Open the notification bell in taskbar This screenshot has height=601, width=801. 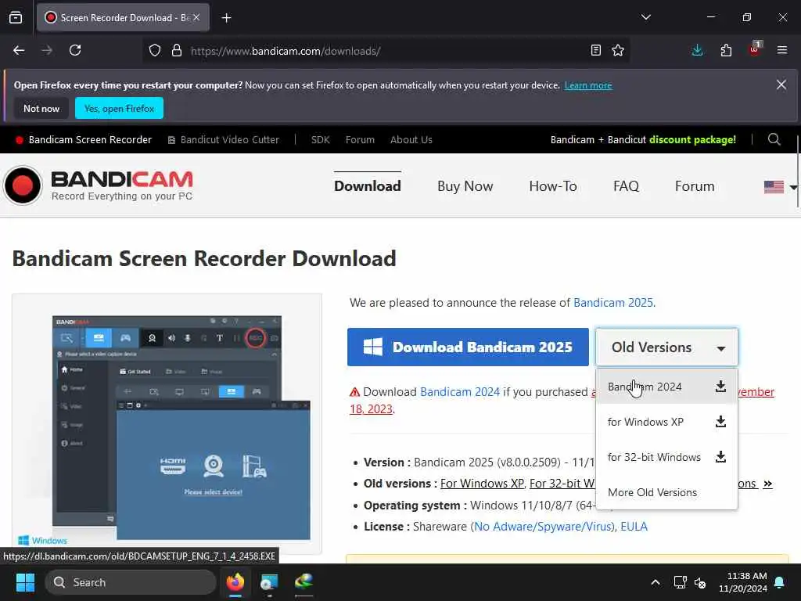click(x=780, y=582)
